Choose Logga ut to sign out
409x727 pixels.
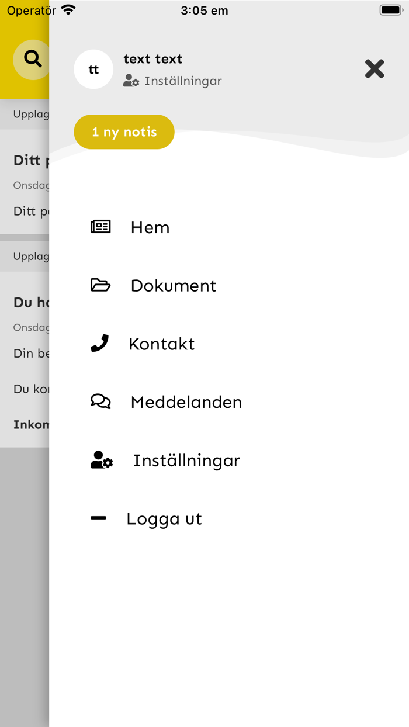click(x=164, y=519)
